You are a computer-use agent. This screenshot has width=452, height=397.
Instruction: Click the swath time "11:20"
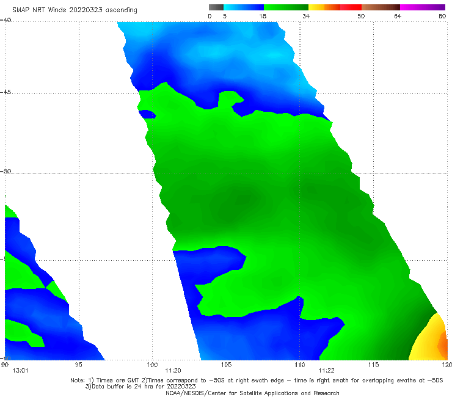pyautogui.click(x=173, y=371)
